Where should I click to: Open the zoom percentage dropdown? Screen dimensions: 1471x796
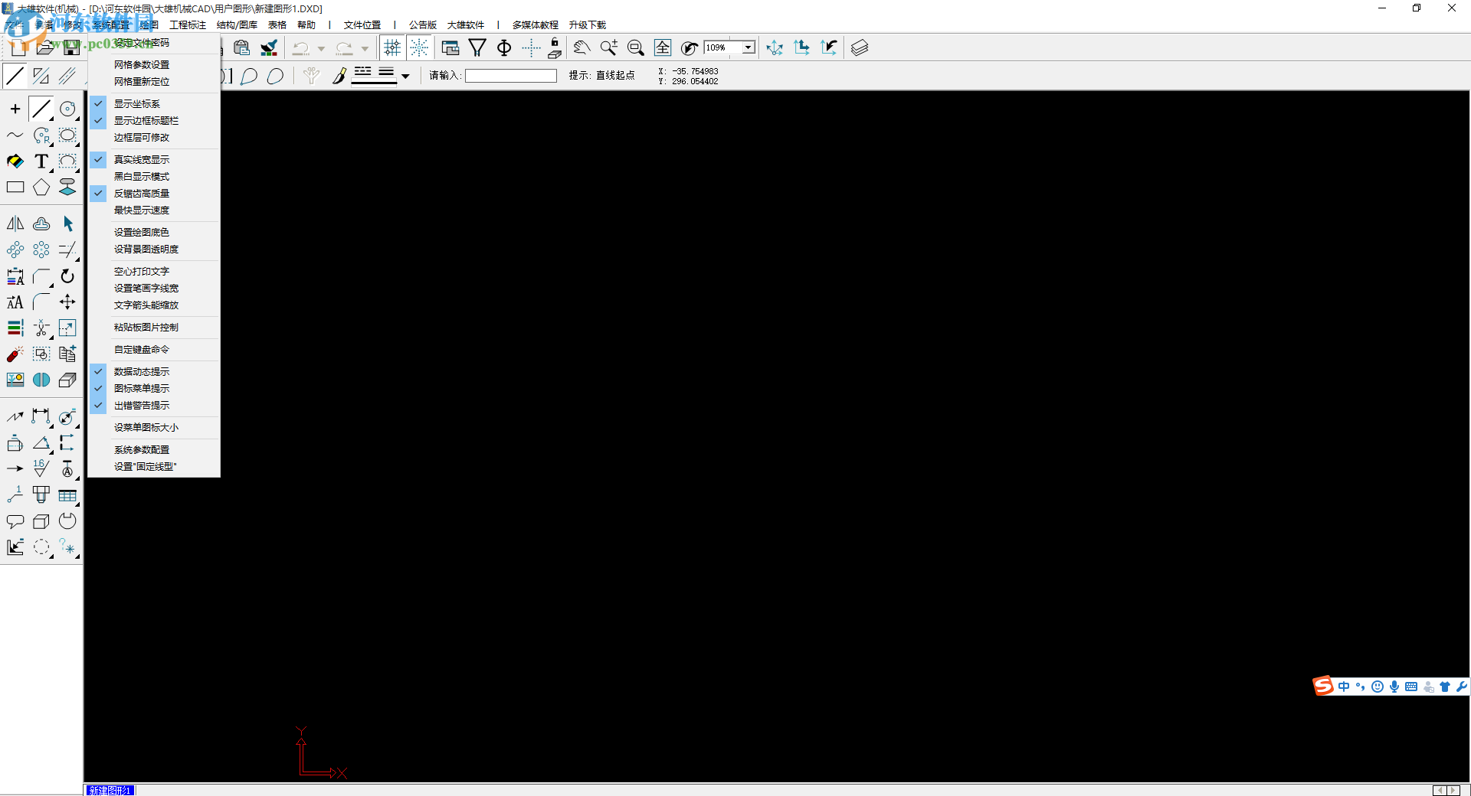pyautogui.click(x=748, y=47)
